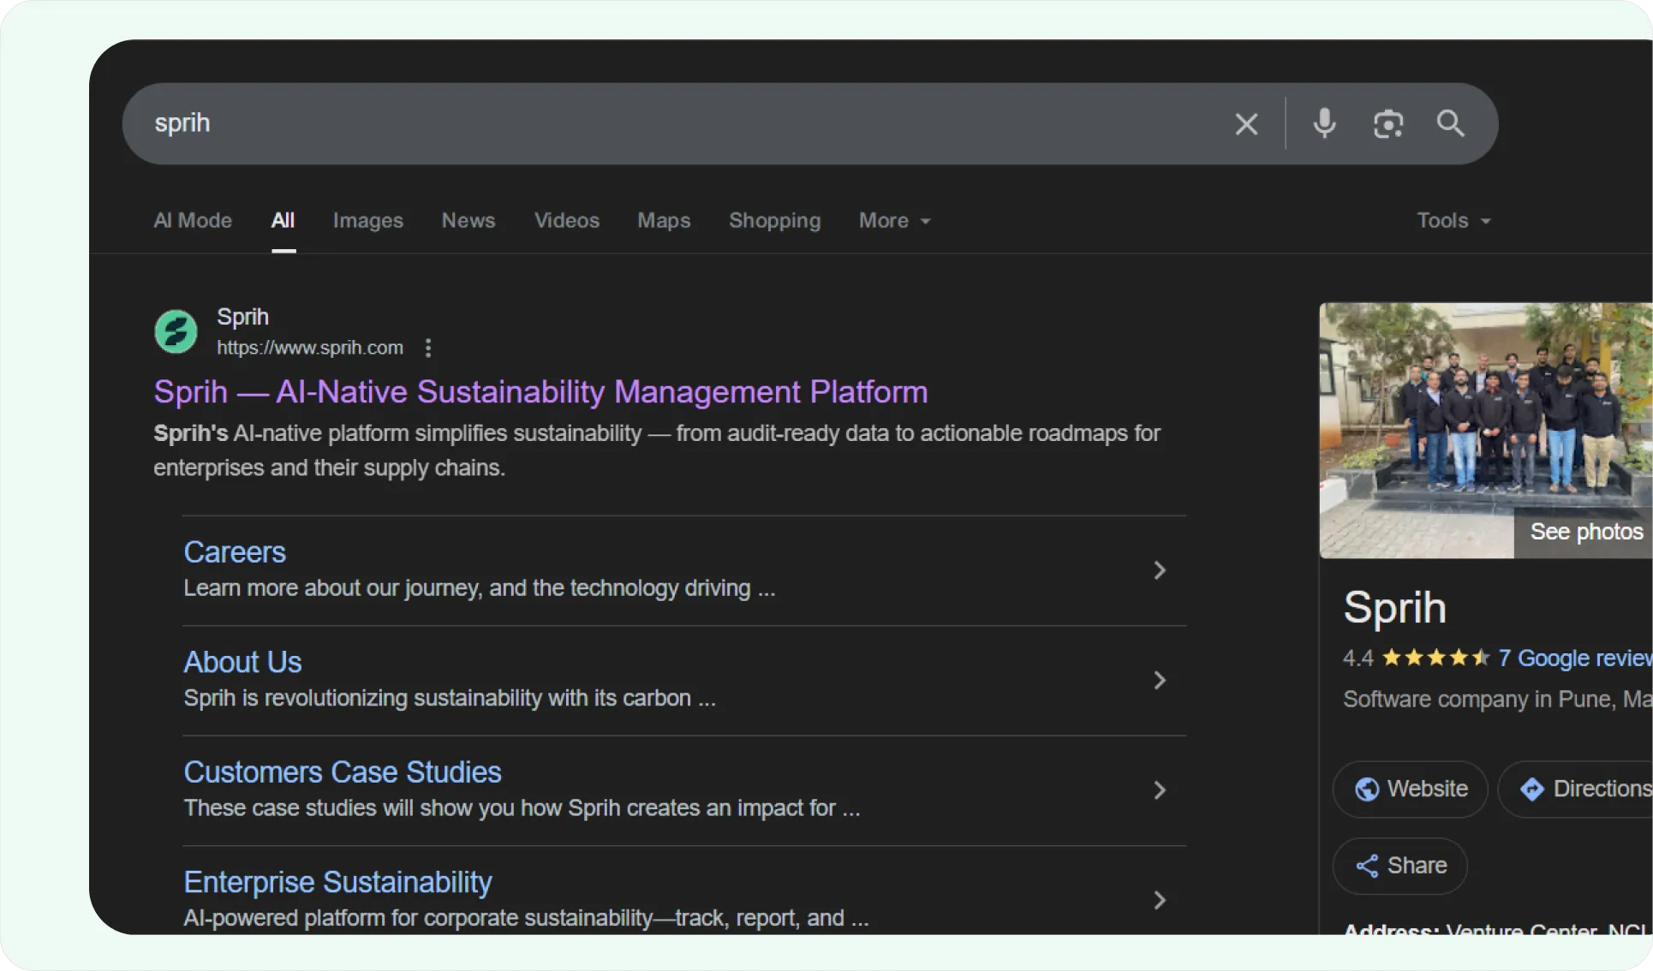Open the 7 Google reviews link
1653x971 pixels.
(1574, 658)
